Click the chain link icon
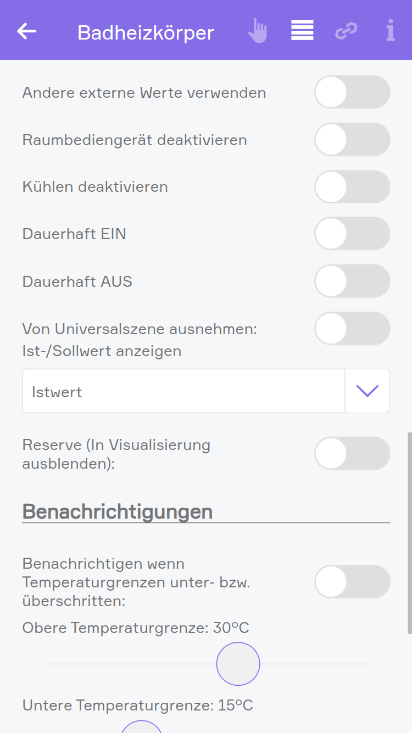Viewport: 412px width, 733px height. pos(346,31)
